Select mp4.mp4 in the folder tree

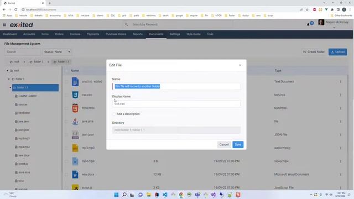(22, 147)
